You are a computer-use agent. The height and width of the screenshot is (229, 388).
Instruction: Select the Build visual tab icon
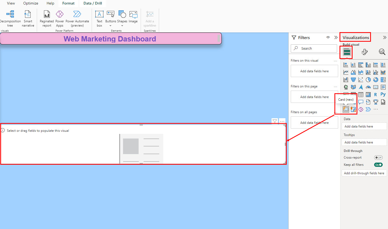pos(347,52)
